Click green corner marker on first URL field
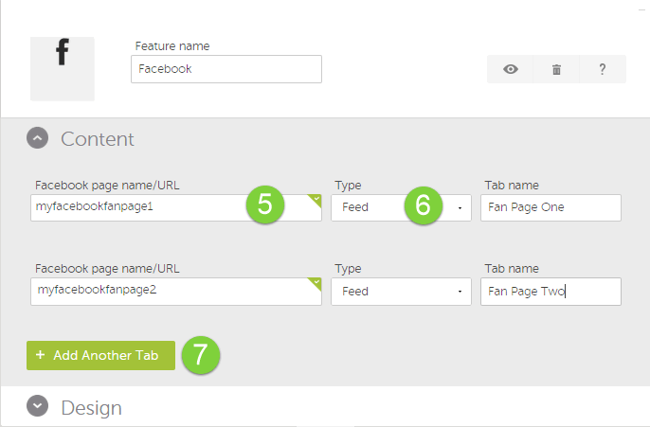The height and width of the screenshot is (427, 650). 316,200
